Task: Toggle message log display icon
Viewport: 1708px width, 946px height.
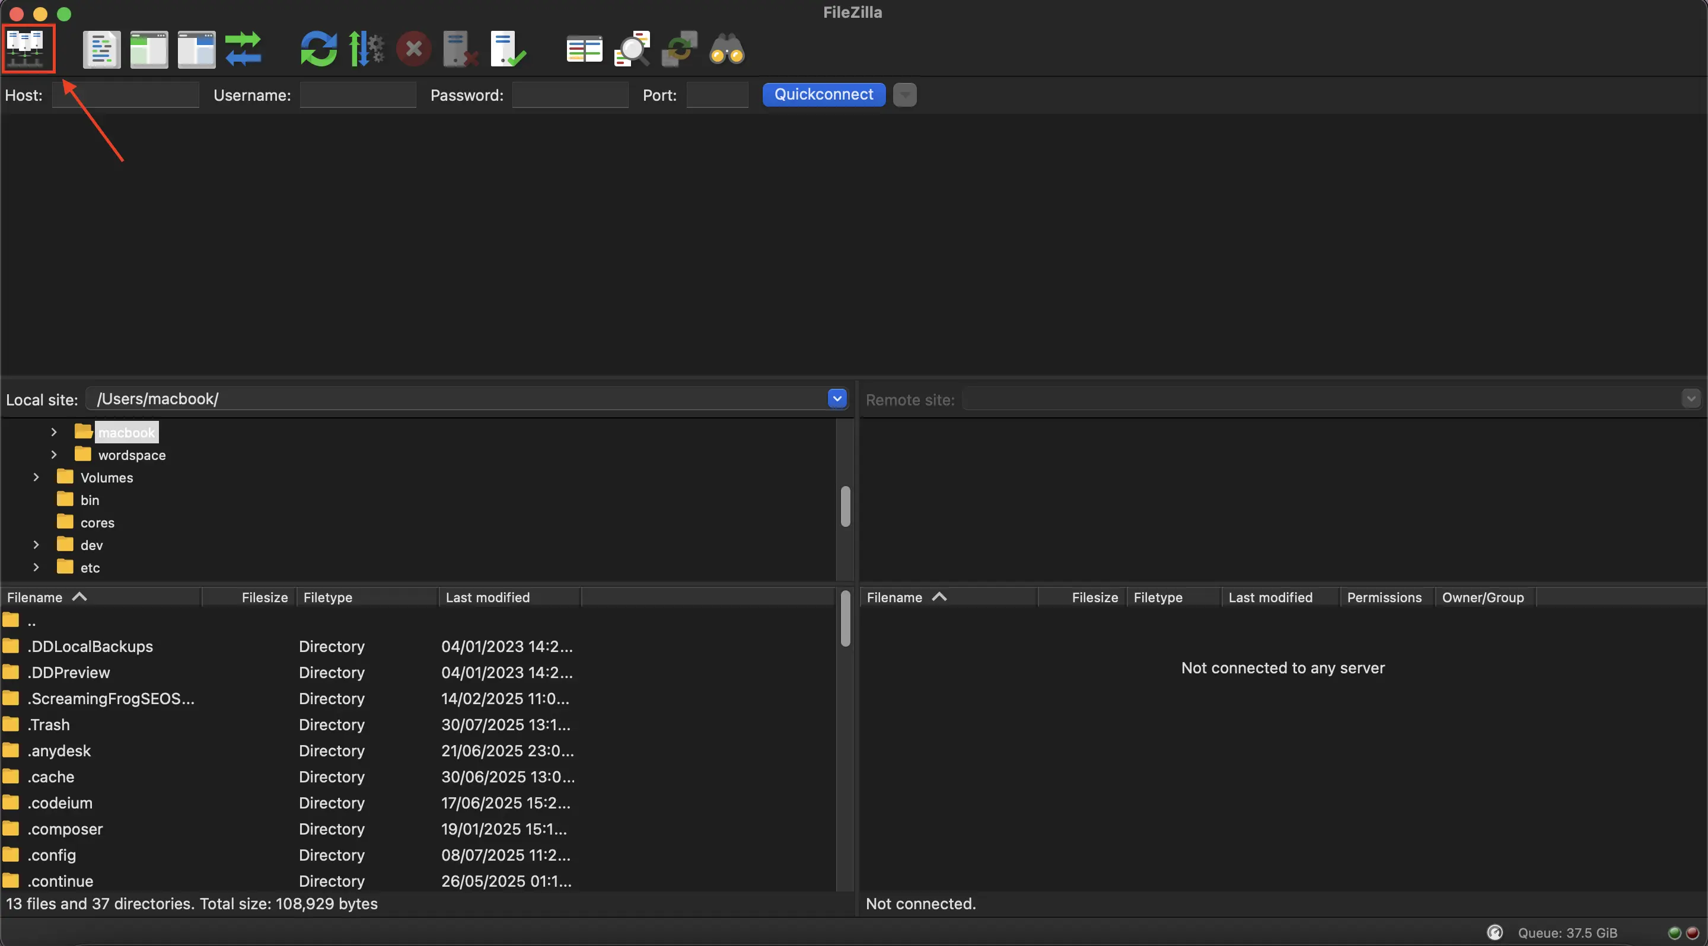Action: click(x=101, y=49)
